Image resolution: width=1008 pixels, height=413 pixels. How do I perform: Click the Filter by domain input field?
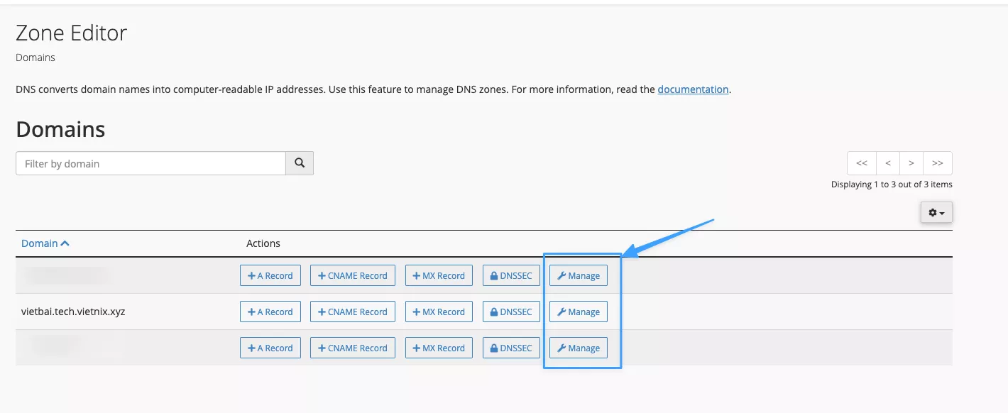150,163
